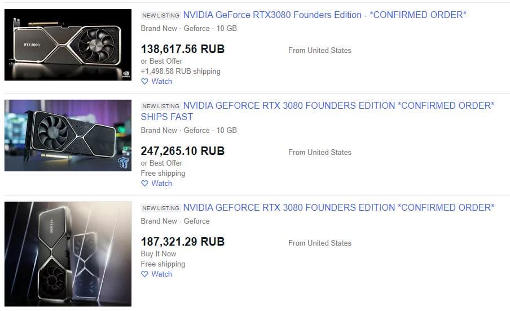
Task: Click the NEW LISTING badge on the 187,321.29 RUB listing
Action: (161, 208)
